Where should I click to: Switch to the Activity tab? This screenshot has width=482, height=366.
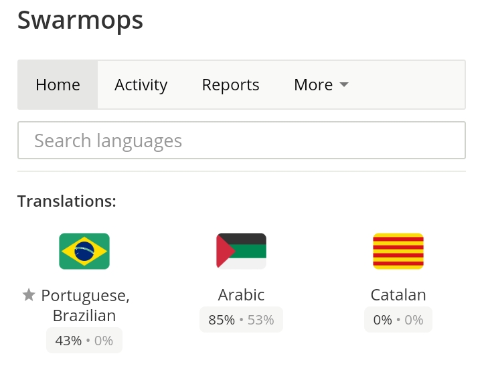pos(141,85)
